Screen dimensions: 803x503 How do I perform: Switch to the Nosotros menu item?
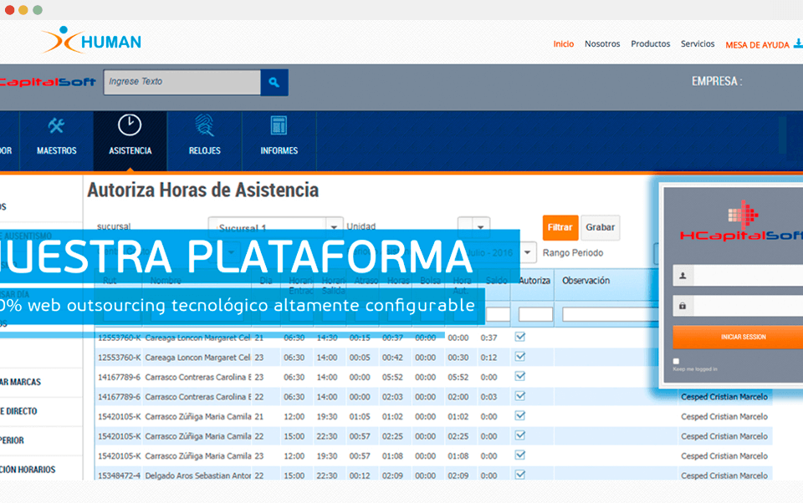[602, 43]
